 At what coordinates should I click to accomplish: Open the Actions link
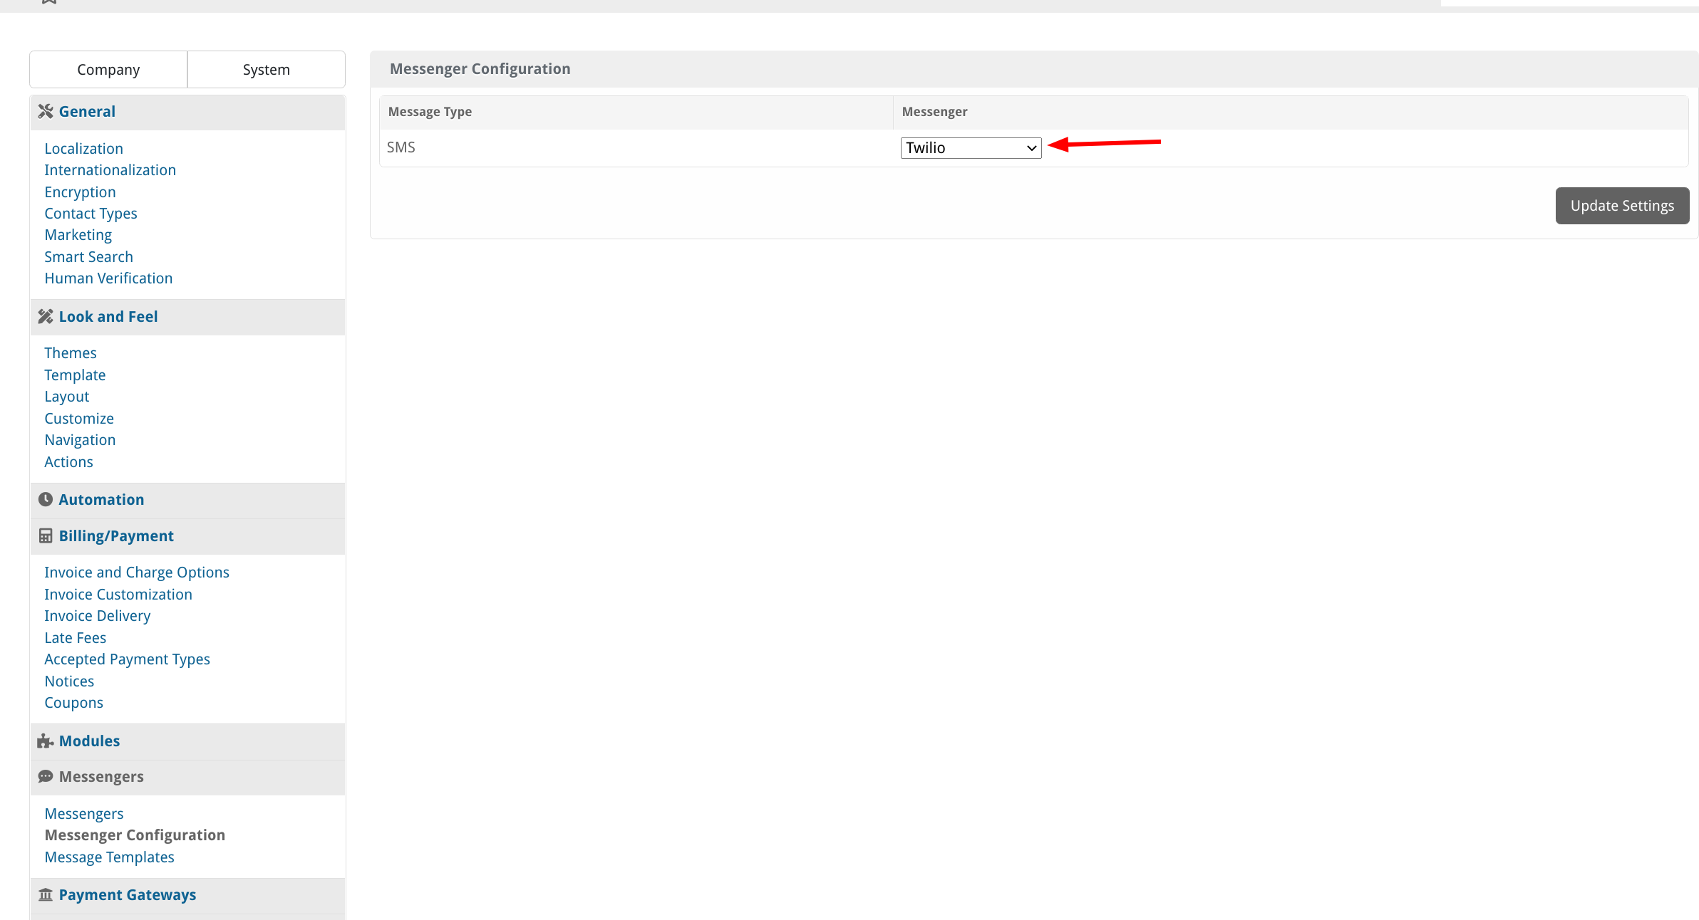pyautogui.click(x=68, y=461)
